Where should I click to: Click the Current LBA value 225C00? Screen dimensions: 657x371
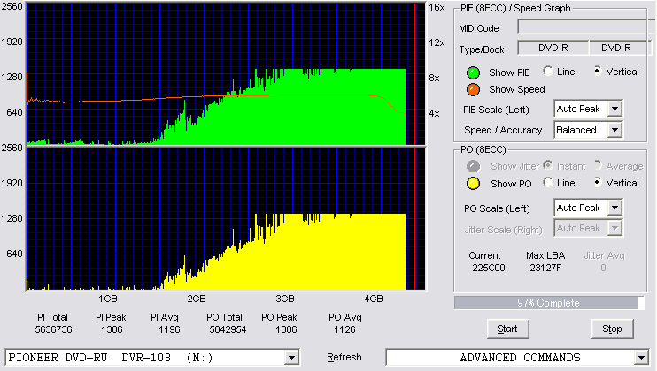point(489,268)
